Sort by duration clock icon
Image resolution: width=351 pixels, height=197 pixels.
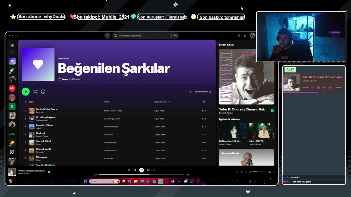tap(204, 102)
